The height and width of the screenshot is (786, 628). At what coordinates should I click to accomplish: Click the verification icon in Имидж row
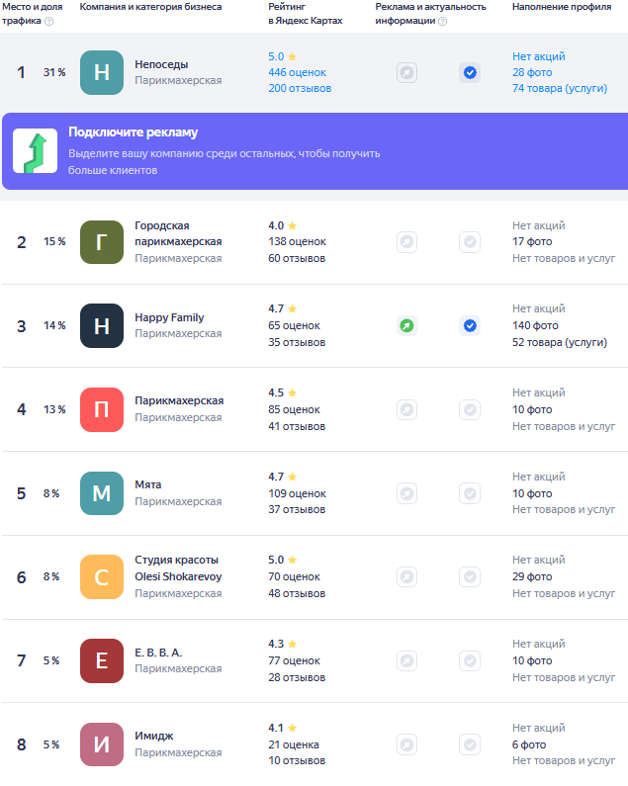(470, 744)
